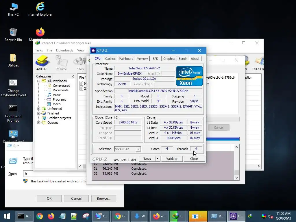
Task: Click Stop toolbar icon in IDM
Action: tap(80, 63)
